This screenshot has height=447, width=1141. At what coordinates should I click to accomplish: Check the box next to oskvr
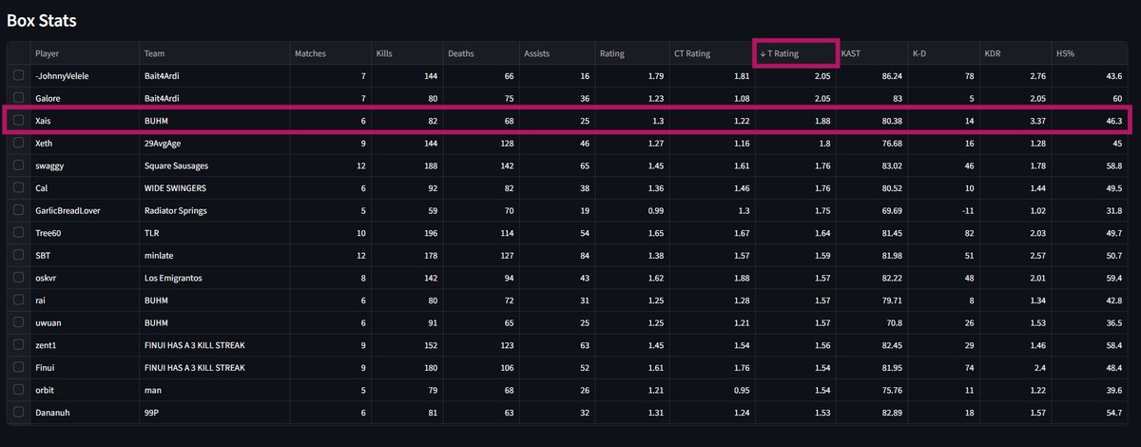(x=18, y=278)
